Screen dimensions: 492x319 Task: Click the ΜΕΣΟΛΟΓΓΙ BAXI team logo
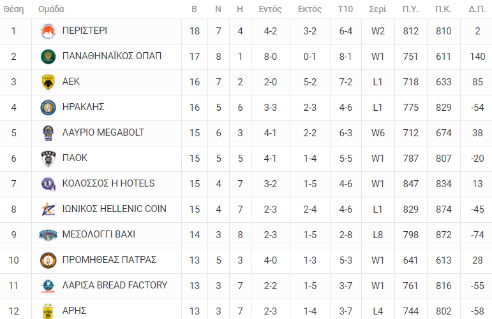pos(48,235)
